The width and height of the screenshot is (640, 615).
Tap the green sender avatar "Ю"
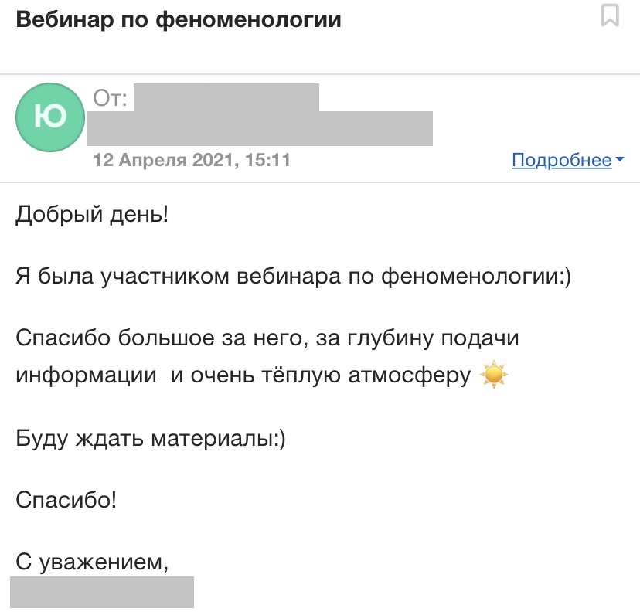(x=50, y=117)
